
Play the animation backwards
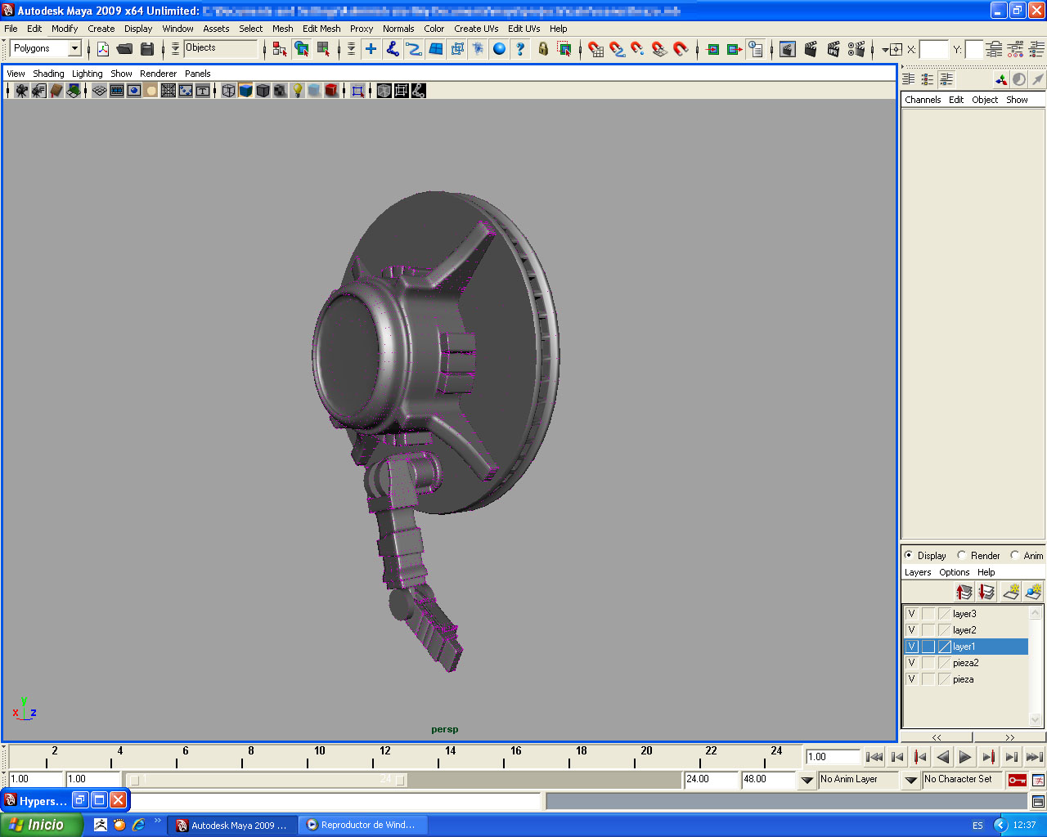click(x=942, y=757)
